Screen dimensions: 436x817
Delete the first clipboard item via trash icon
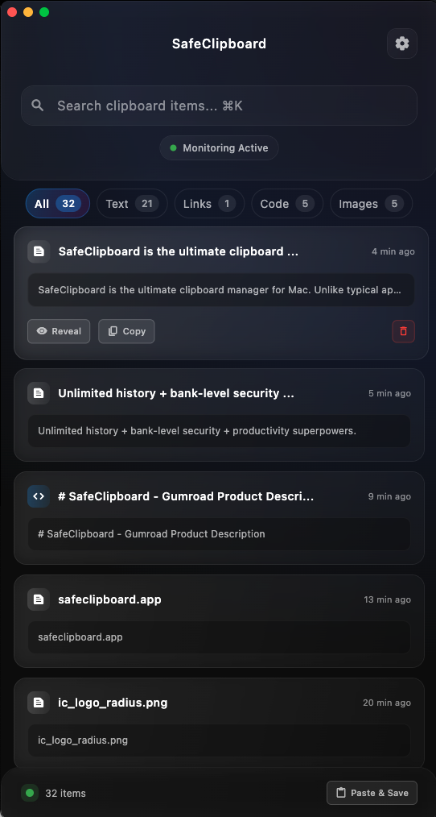(403, 331)
